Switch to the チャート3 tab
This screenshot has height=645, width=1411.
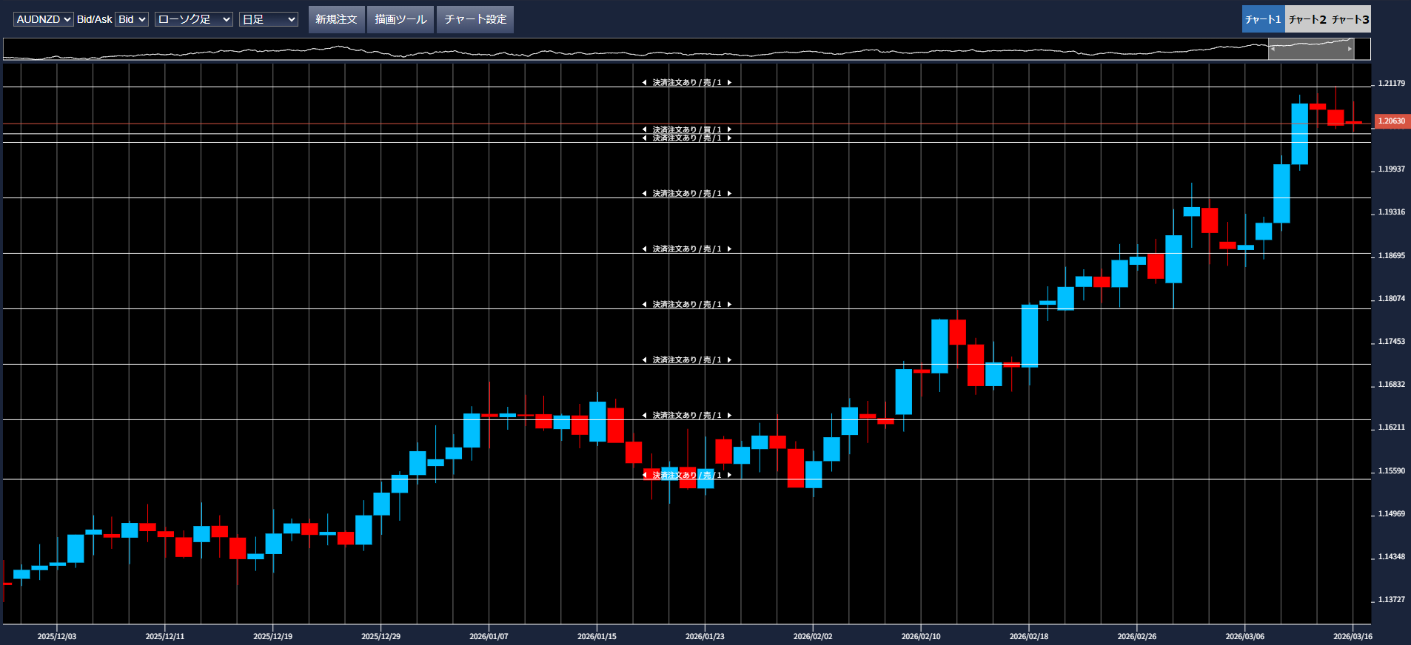click(1350, 19)
